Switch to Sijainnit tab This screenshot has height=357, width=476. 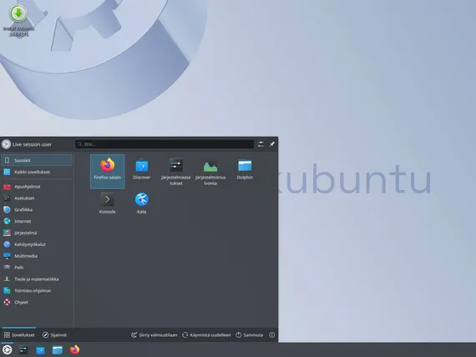[x=54, y=334]
